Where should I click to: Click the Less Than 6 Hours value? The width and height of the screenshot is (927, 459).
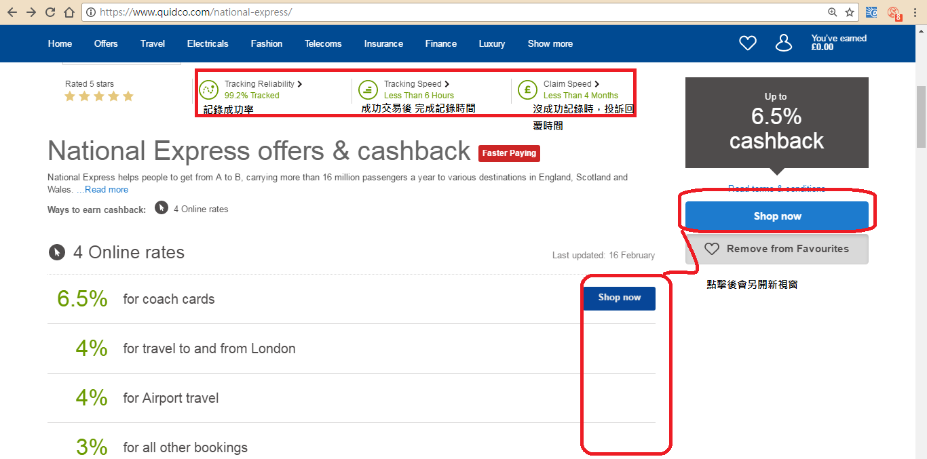point(419,96)
